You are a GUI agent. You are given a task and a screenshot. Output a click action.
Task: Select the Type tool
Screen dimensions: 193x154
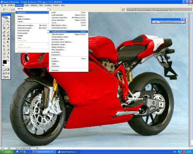coord(8,46)
